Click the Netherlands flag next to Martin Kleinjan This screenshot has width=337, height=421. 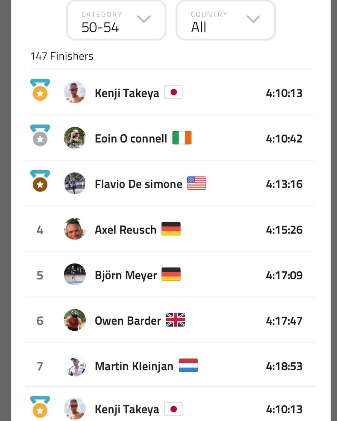point(188,365)
